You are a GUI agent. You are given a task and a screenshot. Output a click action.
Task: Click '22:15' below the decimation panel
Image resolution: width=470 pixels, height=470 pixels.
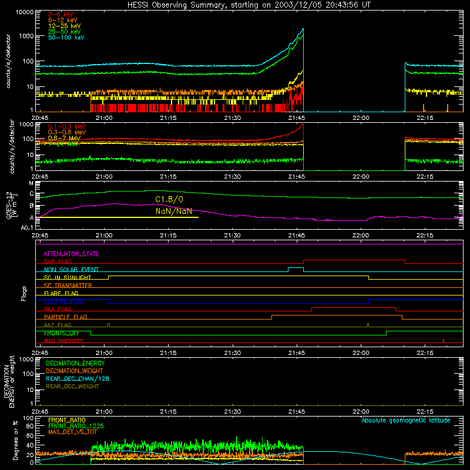(x=425, y=412)
